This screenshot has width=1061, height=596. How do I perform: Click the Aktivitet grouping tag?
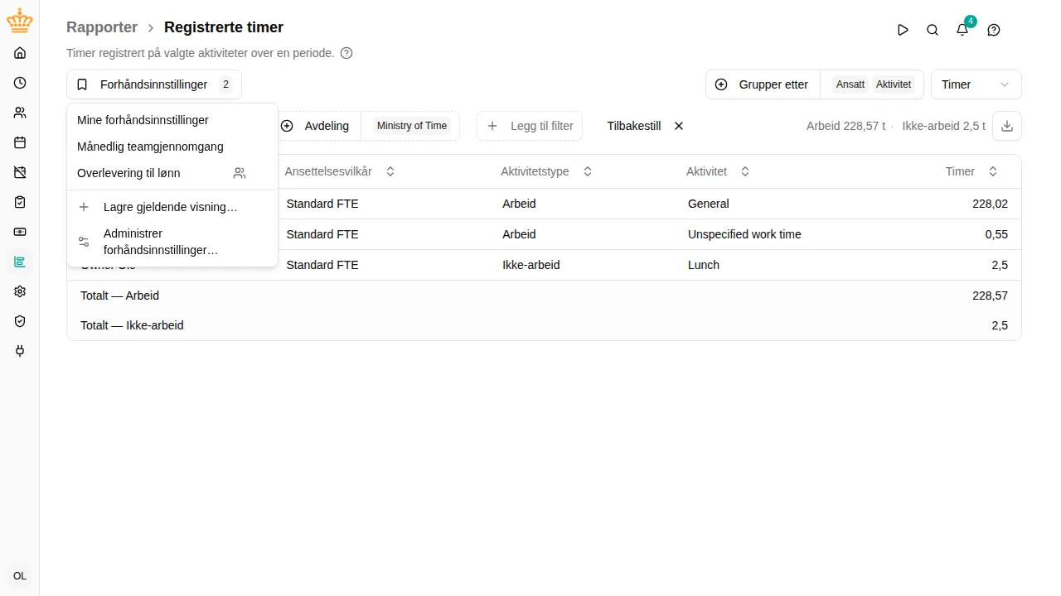tap(894, 84)
